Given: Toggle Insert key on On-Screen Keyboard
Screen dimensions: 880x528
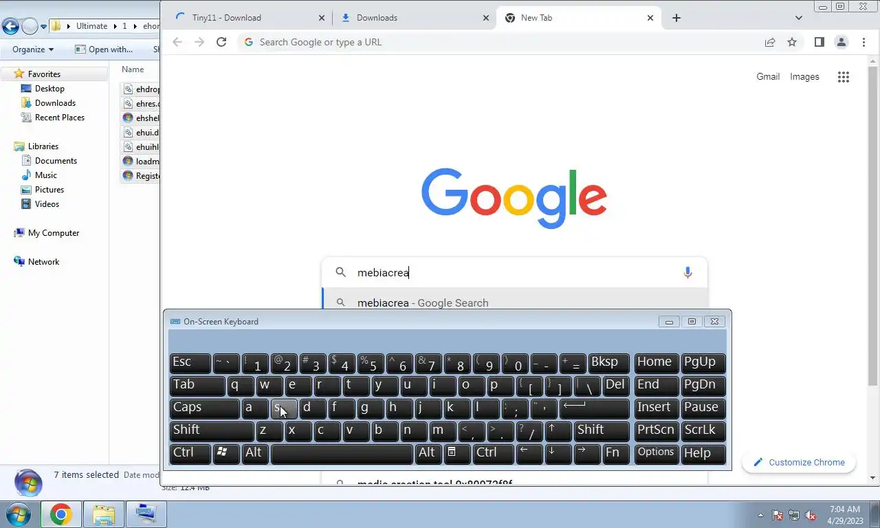Looking at the screenshot, I should tap(656, 408).
